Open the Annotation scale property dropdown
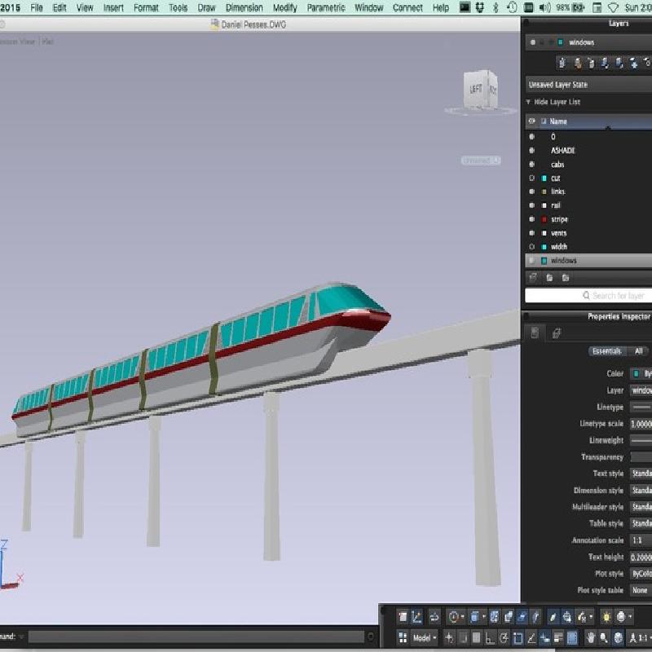The image size is (652, 652). tap(641, 540)
